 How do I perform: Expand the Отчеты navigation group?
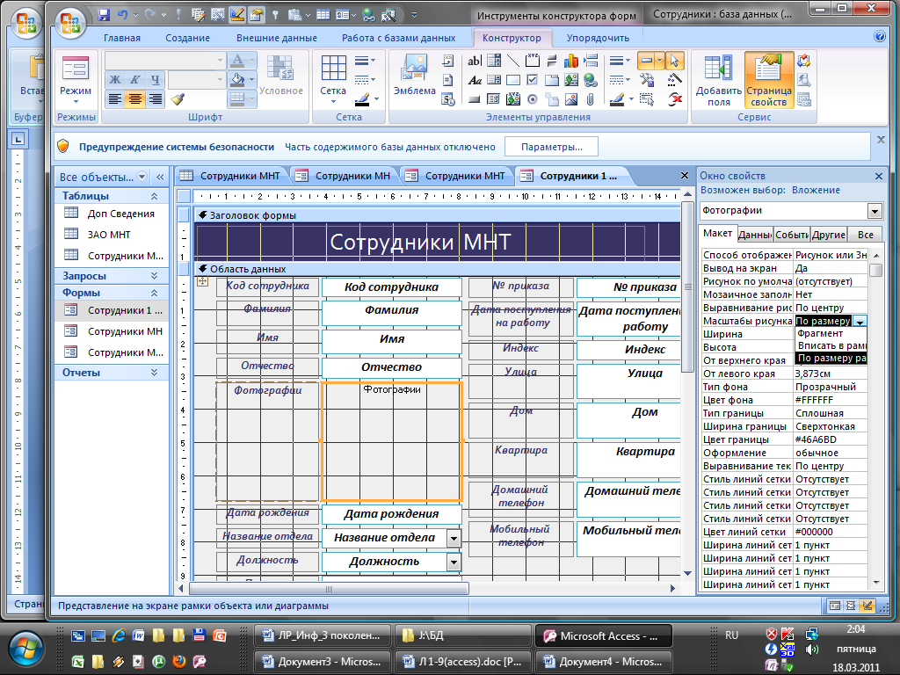click(x=154, y=373)
